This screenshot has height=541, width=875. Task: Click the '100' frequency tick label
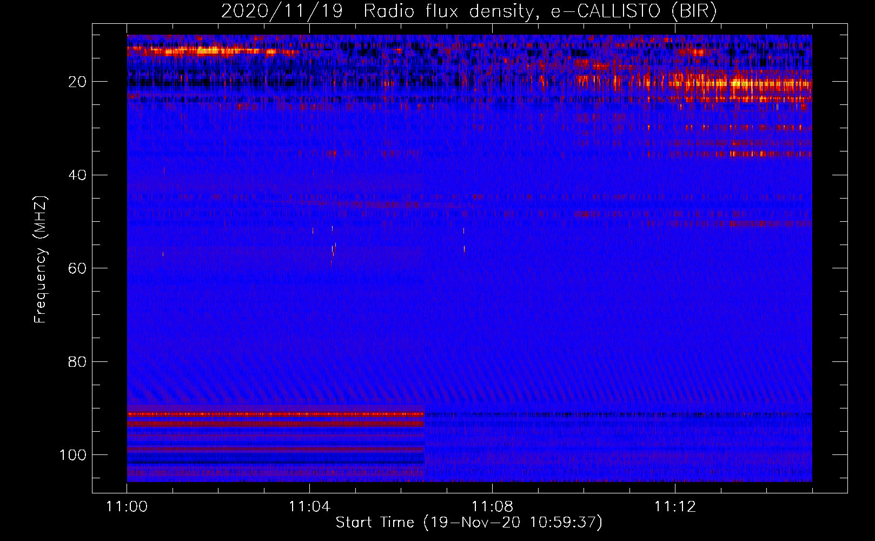73,455
